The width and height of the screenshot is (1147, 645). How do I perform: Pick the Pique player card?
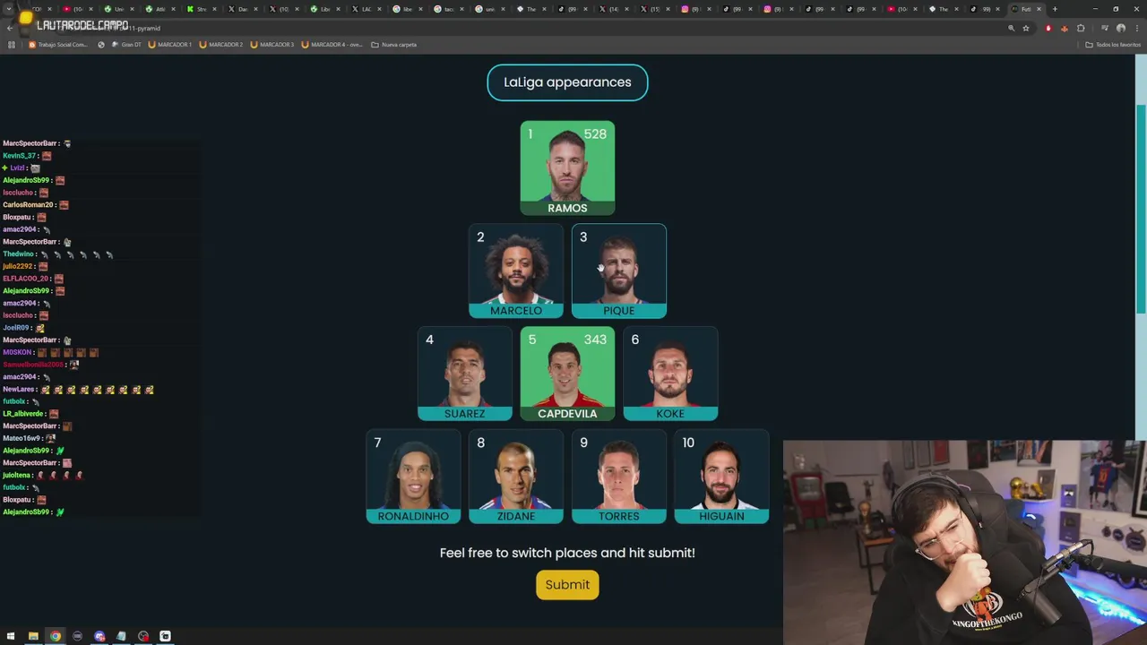point(619,271)
